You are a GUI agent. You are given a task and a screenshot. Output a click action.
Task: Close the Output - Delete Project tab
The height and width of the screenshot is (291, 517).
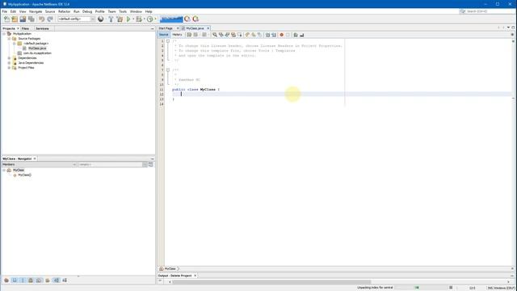[195, 276]
